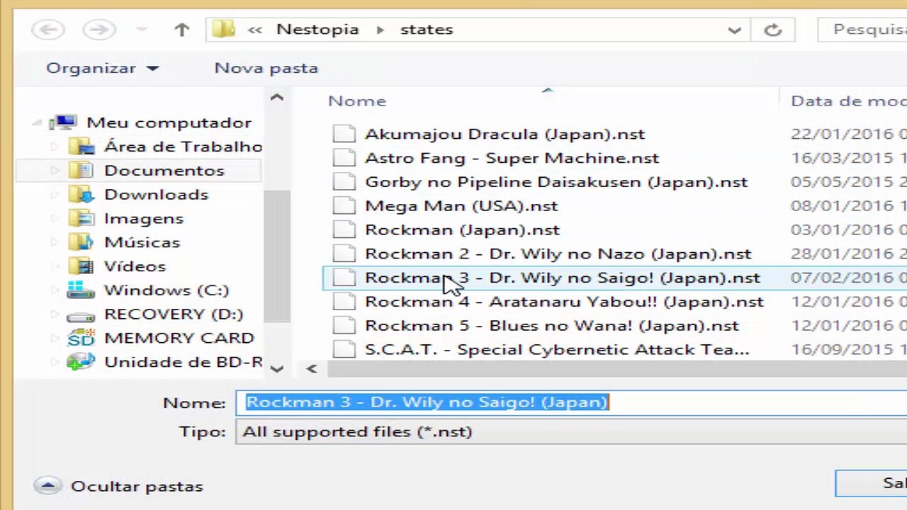Select RECOVERY (D:) label in sidebar
907x510 pixels.
coord(174,314)
